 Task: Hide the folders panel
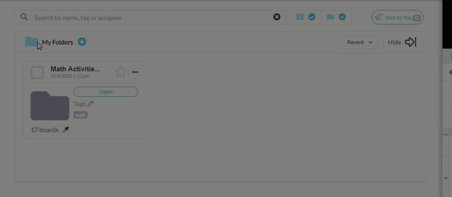[402, 42]
